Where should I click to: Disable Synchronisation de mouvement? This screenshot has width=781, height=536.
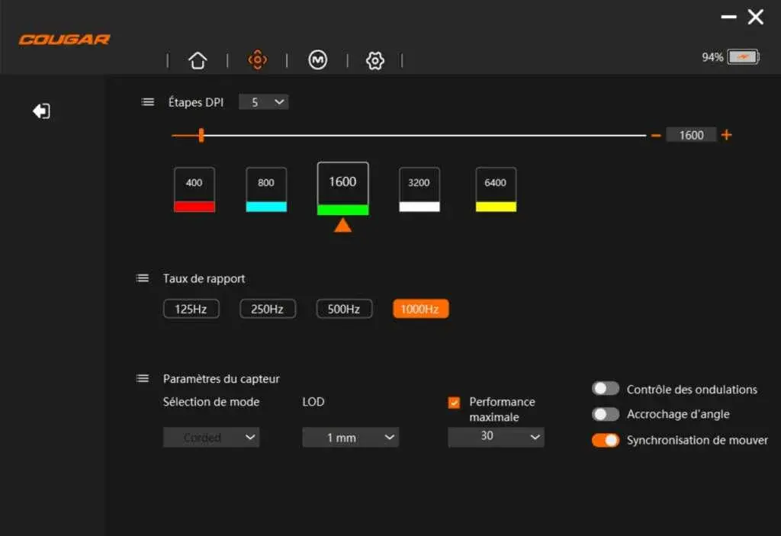(x=605, y=440)
